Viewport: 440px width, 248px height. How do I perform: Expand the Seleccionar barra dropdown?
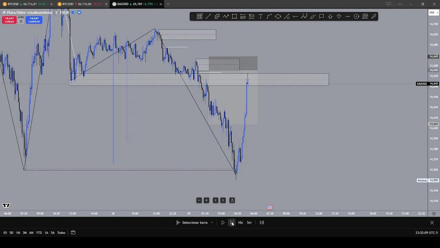pyautogui.click(x=195, y=223)
